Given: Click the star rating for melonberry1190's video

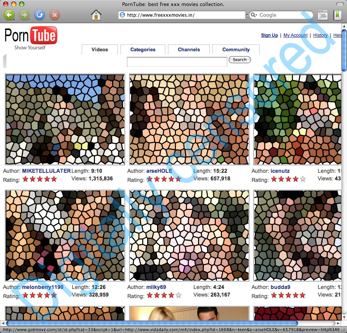Looking at the screenshot, I should 40,295.
